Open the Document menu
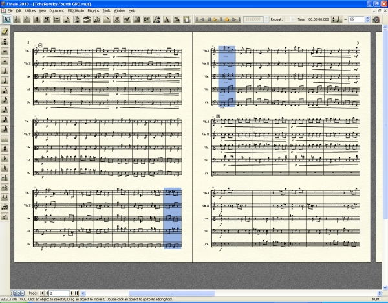The image size is (388, 303). click(57, 10)
